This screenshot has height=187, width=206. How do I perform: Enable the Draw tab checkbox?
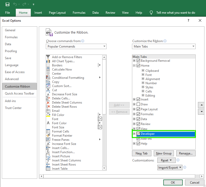click(x=138, y=104)
